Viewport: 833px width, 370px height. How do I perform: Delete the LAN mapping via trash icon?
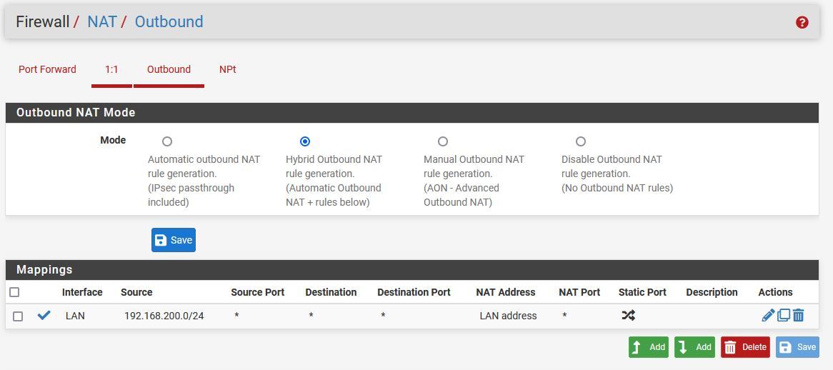click(798, 315)
